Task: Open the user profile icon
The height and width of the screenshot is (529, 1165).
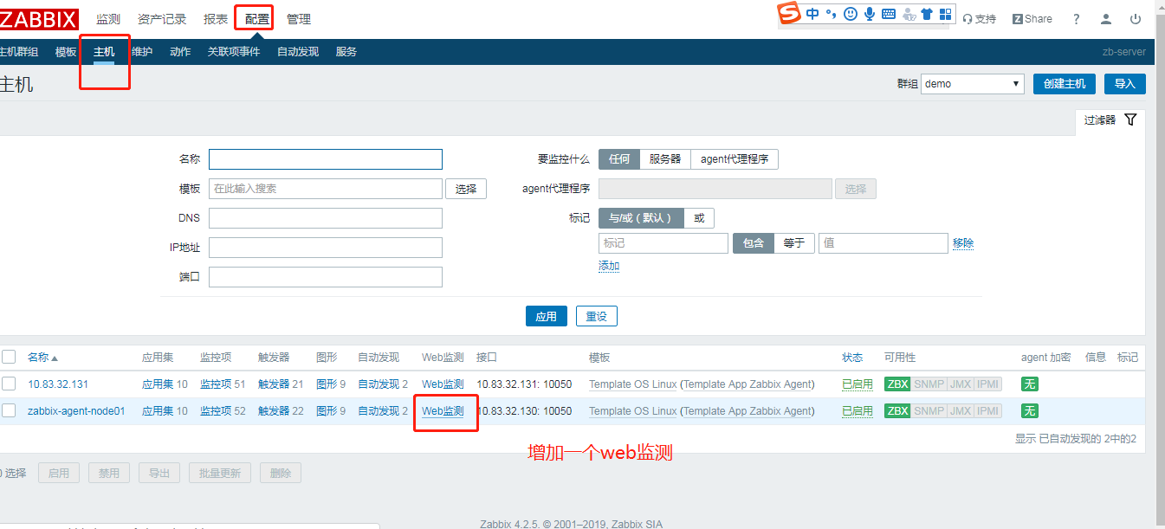Action: click(1106, 19)
